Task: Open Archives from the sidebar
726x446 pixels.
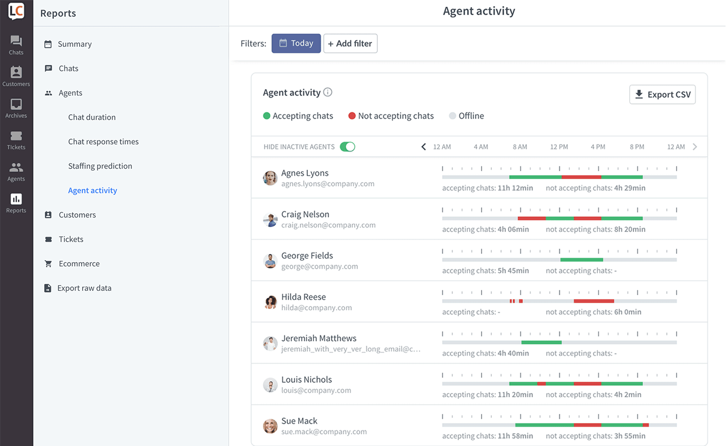Action: (x=16, y=107)
